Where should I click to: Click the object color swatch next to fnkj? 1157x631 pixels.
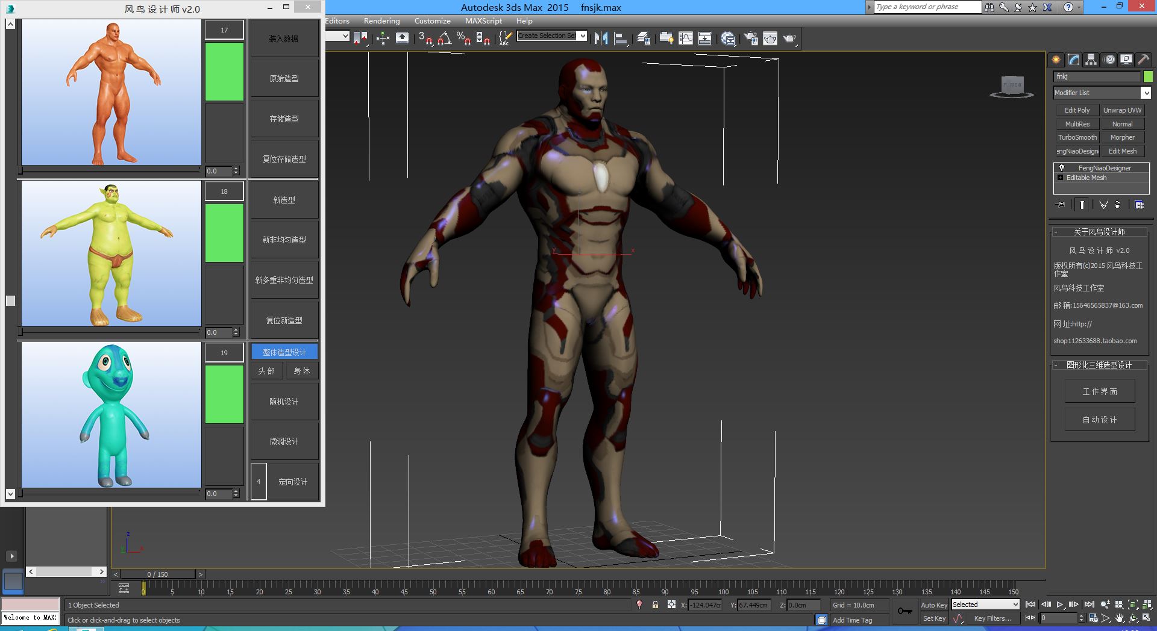1148,76
